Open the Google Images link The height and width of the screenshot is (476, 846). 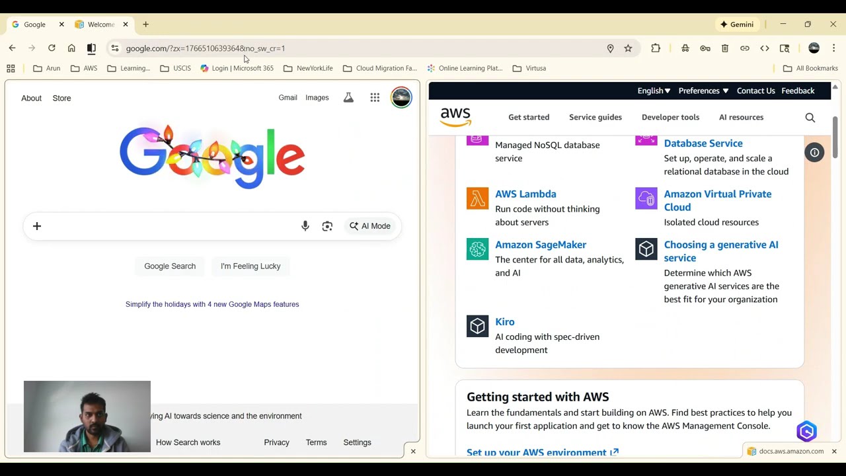[x=317, y=98]
